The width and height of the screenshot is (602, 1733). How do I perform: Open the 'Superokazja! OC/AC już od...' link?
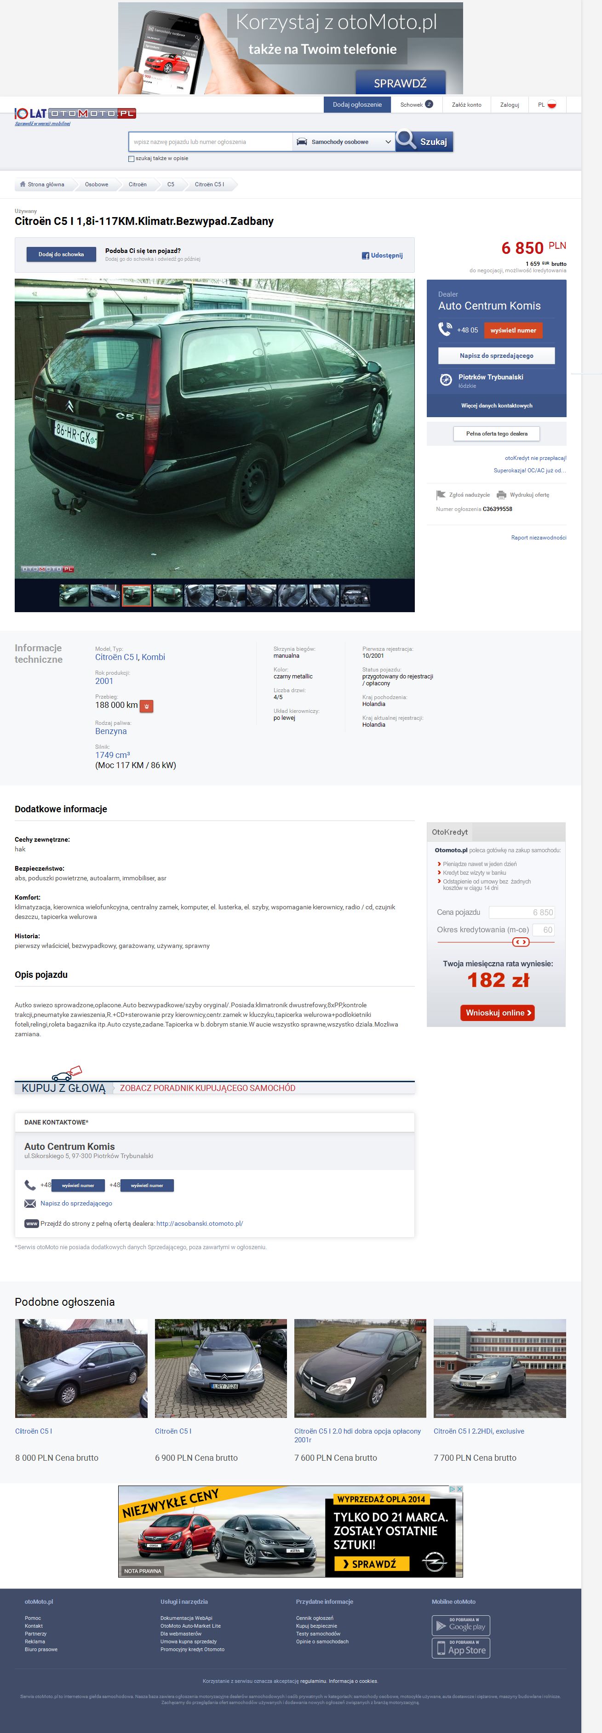pos(530,471)
